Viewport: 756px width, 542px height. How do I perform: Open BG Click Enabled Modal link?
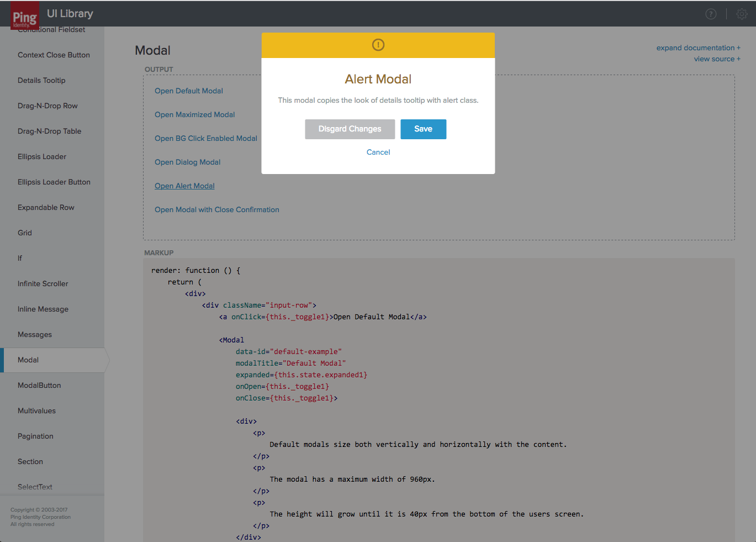[x=205, y=139]
